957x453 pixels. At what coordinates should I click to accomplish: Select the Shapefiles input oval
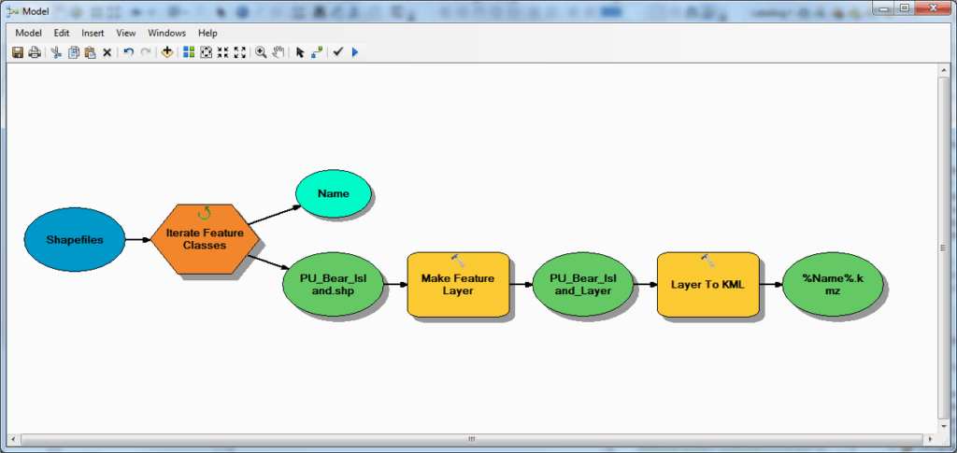(x=75, y=240)
